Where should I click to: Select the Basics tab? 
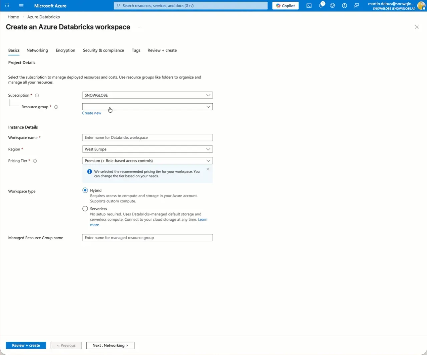[14, 50]
